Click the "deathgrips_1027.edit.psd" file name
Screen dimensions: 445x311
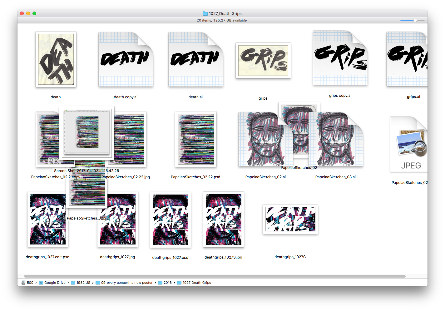47,257
